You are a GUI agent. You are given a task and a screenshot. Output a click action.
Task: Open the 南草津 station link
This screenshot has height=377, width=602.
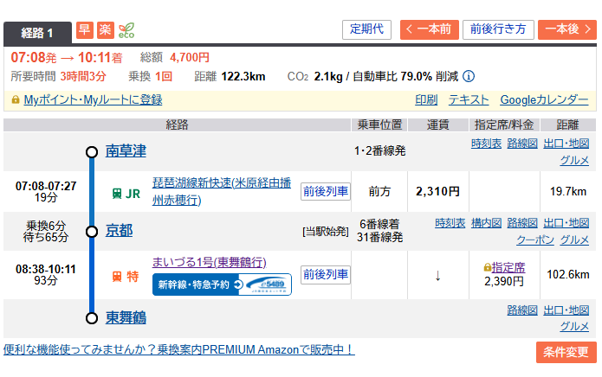pos(126,151)
